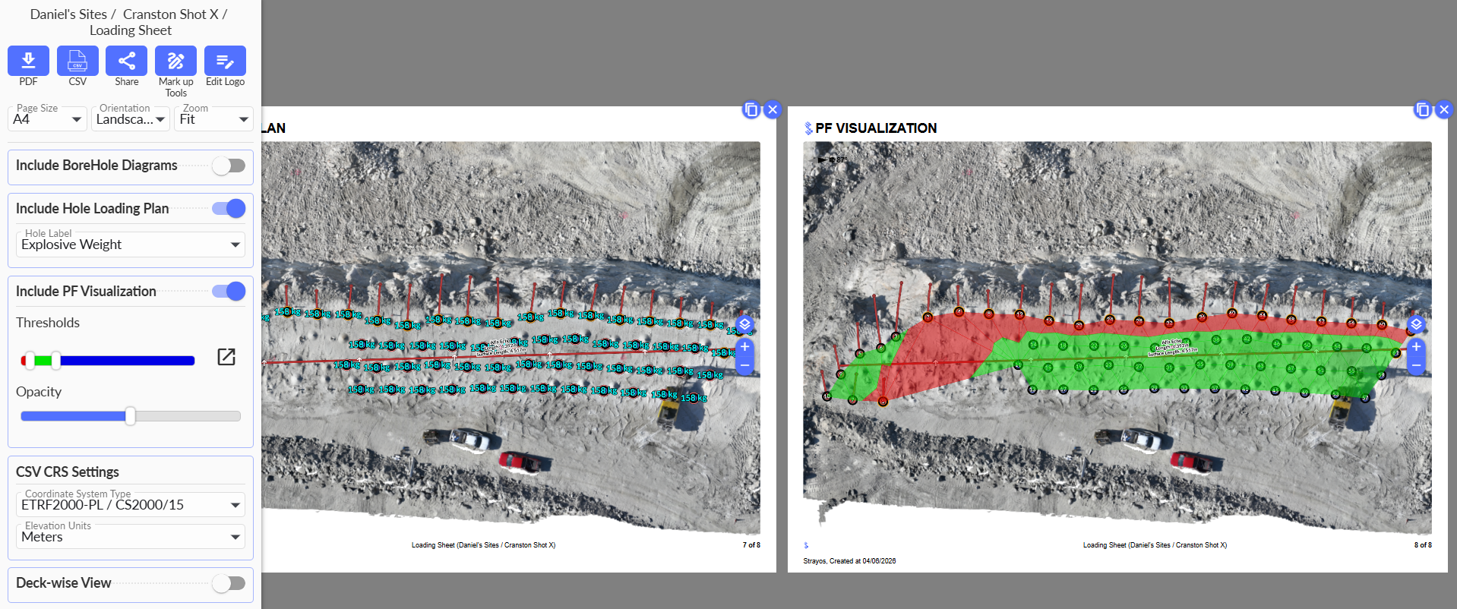Open the Page Size dropdown
The width and height of the screenshot is (1457, 609).
pyautogui.click(x=47, y=119)
